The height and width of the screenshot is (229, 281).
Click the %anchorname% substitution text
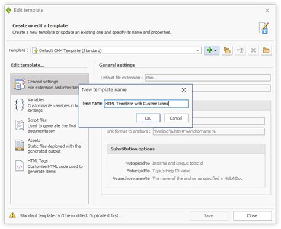point(131,179)
